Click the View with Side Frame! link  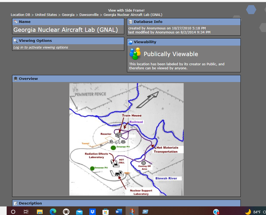click(126, 10)
